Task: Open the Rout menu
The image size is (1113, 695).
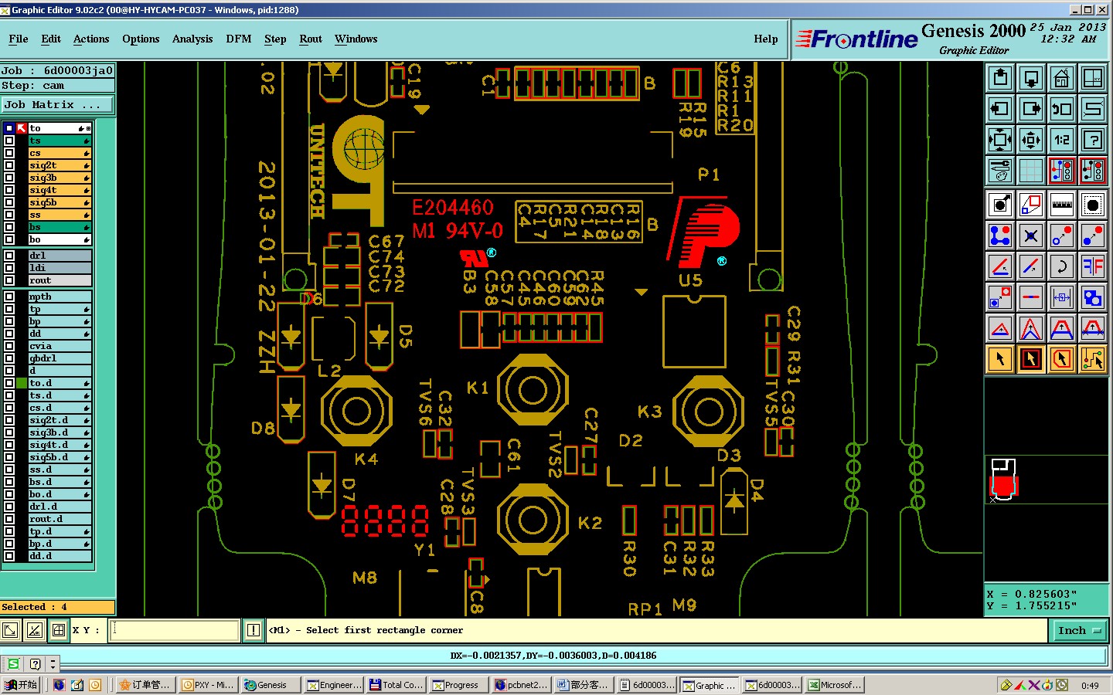Action: pyautogui.click(x=311, y=39)
